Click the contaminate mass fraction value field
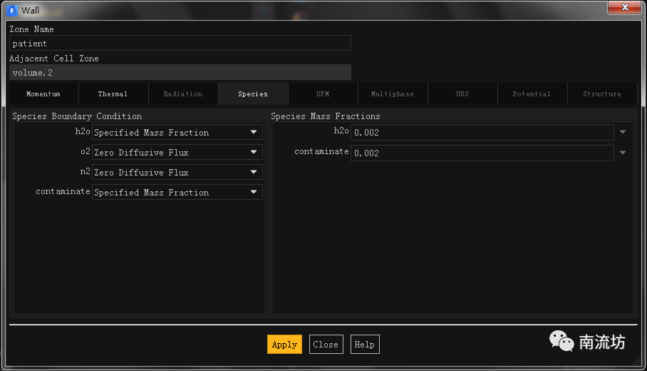Screen dimensions: 647x371 coord(482,153)
